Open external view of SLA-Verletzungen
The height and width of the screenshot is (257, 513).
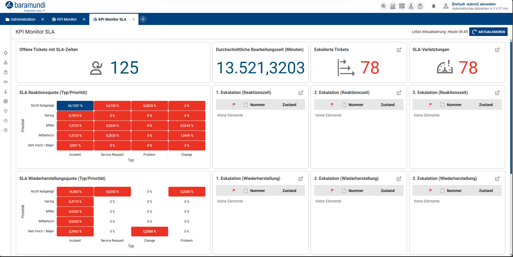(497, 50)
